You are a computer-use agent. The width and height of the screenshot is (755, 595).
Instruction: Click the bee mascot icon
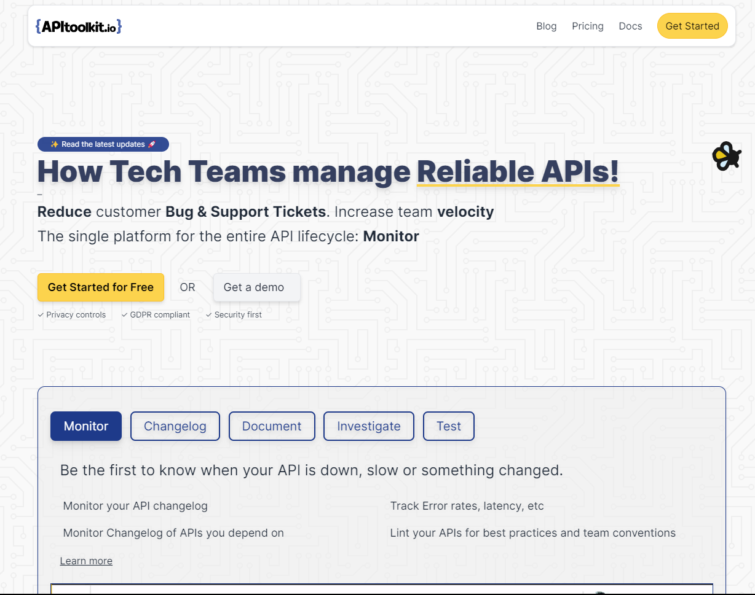[727, 156]
